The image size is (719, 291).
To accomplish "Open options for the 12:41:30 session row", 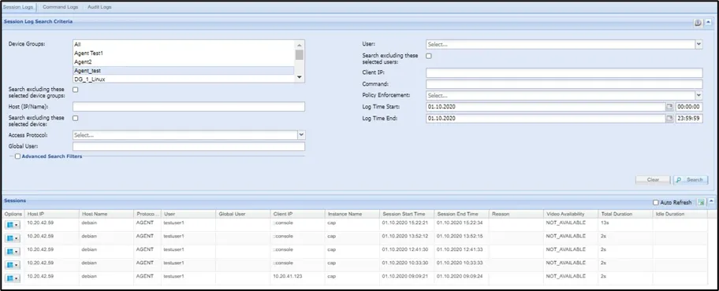I will [x=13, y=251].
